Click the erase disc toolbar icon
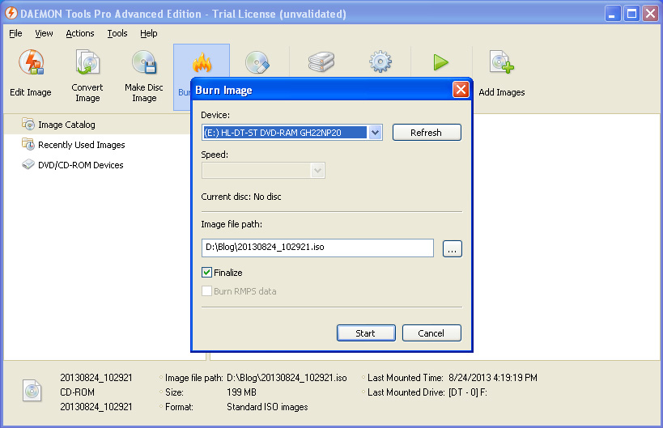This screenshot has width=663, height=428. point(257,62)
